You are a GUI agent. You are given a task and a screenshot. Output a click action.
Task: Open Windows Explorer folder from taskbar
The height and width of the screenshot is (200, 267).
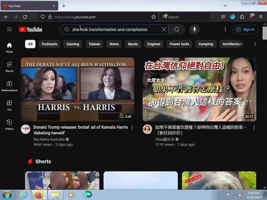coord(56,195)
